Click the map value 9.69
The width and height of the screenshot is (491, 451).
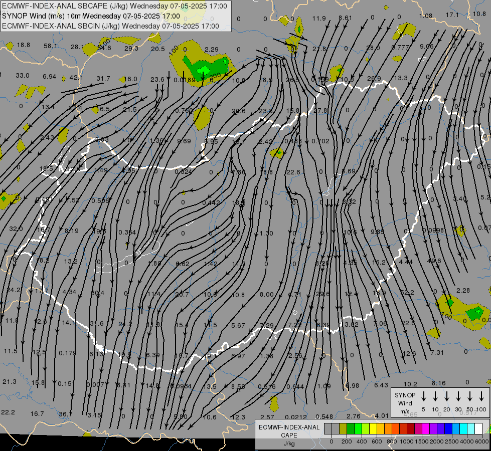(184, 141)
